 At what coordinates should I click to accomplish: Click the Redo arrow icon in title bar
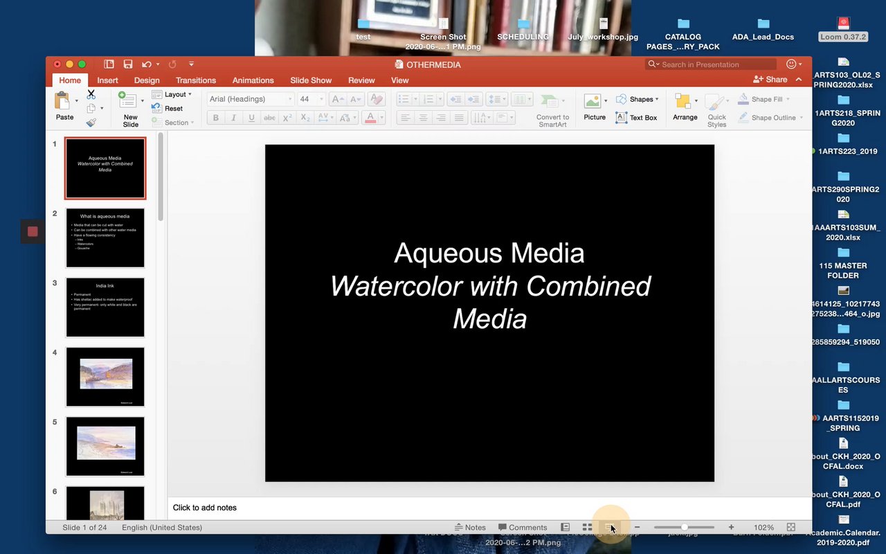click(x=172, y=64)
